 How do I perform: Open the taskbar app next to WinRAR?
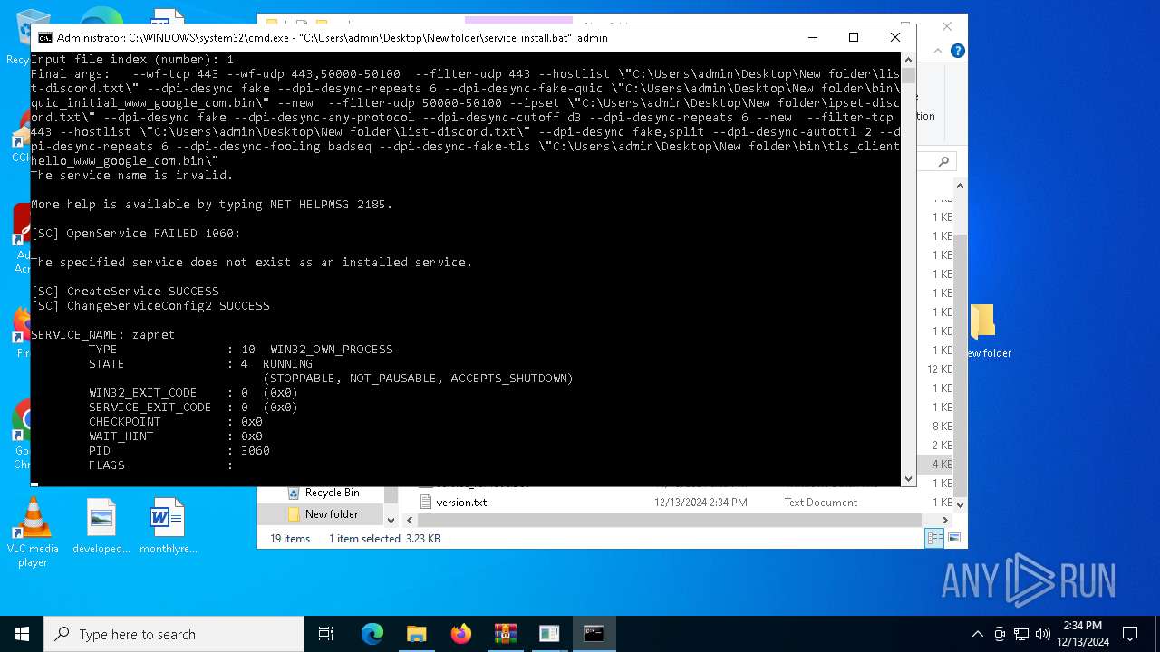coord(549,634)
